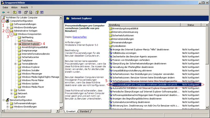Click the policy icon beside Vollbildmodus erzwingen
This screenshot has width=210, height=118.
pyautogui.click(x=110, y=53)
